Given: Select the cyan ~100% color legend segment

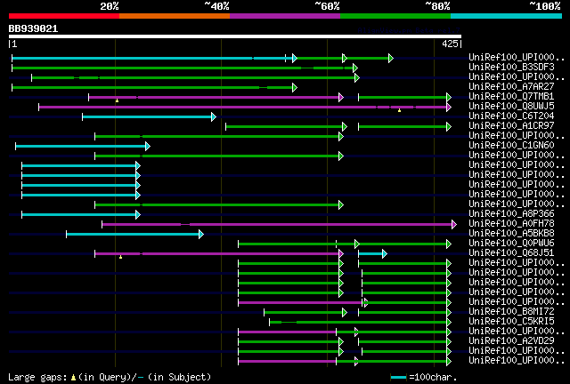Looking at the screenshot, I should point(507,16).
